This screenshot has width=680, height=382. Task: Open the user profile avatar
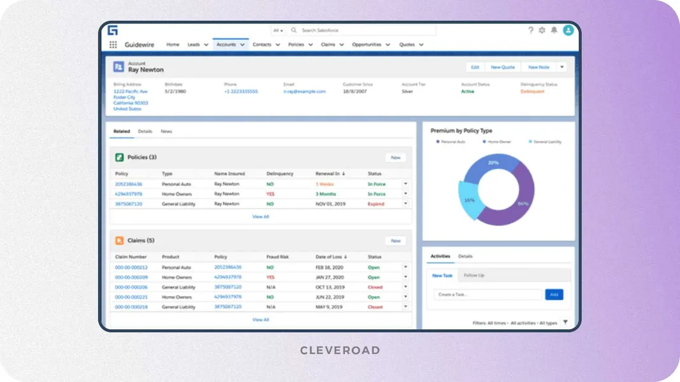[568, 31]
